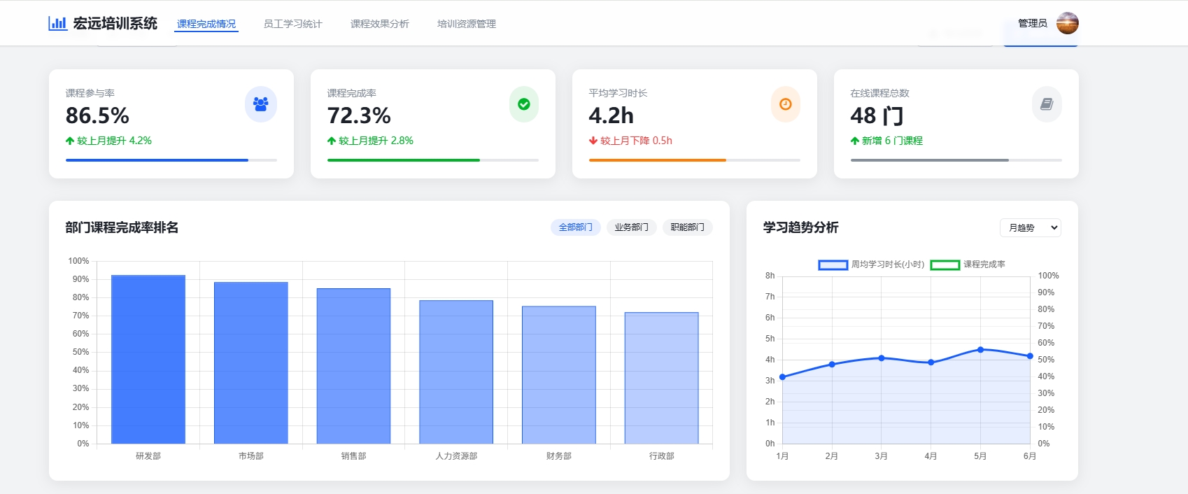This screenshot has width=1188, height=494.
Task: Click the up arrow beside 新增 6 门课程
Action: [855, 141]
